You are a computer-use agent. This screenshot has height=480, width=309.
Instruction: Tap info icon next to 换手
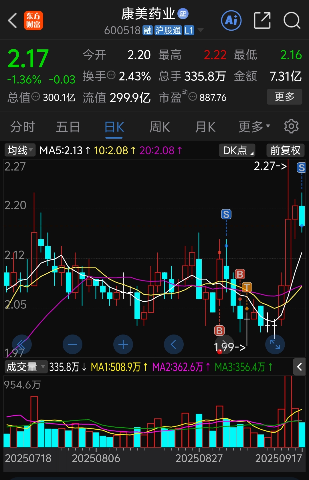[111, 75]
